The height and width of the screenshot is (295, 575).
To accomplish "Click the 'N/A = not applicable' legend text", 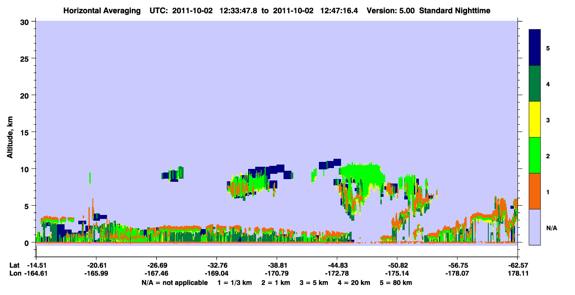I will click(x=174, y=283).
